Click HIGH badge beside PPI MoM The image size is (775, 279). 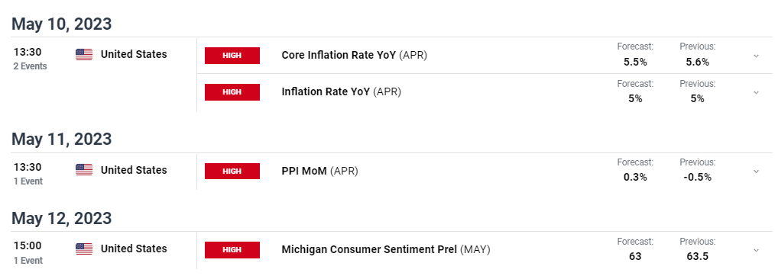click(x=232, y=171)
